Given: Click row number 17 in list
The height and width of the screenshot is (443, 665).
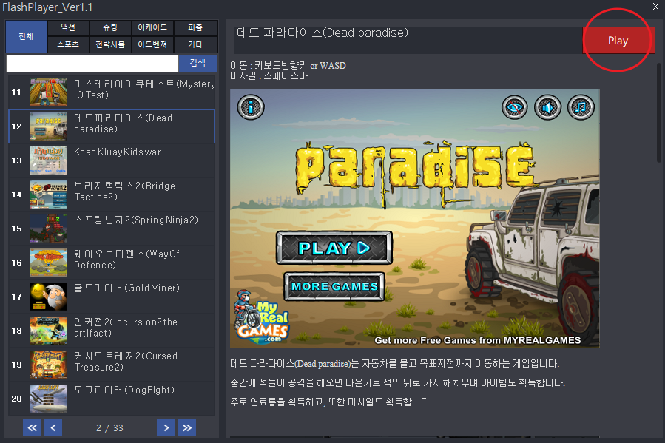Looking at the screenshot, I should click(x=16, y=297).
